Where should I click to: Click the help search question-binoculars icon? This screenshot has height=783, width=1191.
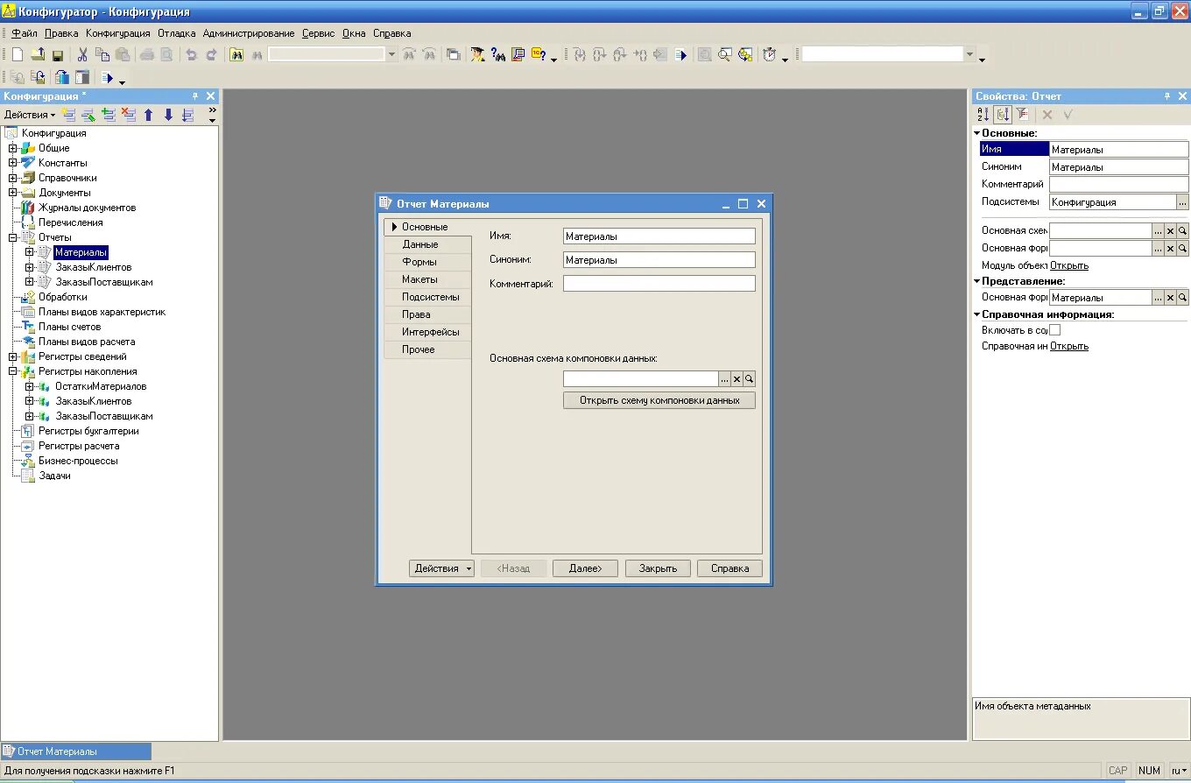(498, 54)
